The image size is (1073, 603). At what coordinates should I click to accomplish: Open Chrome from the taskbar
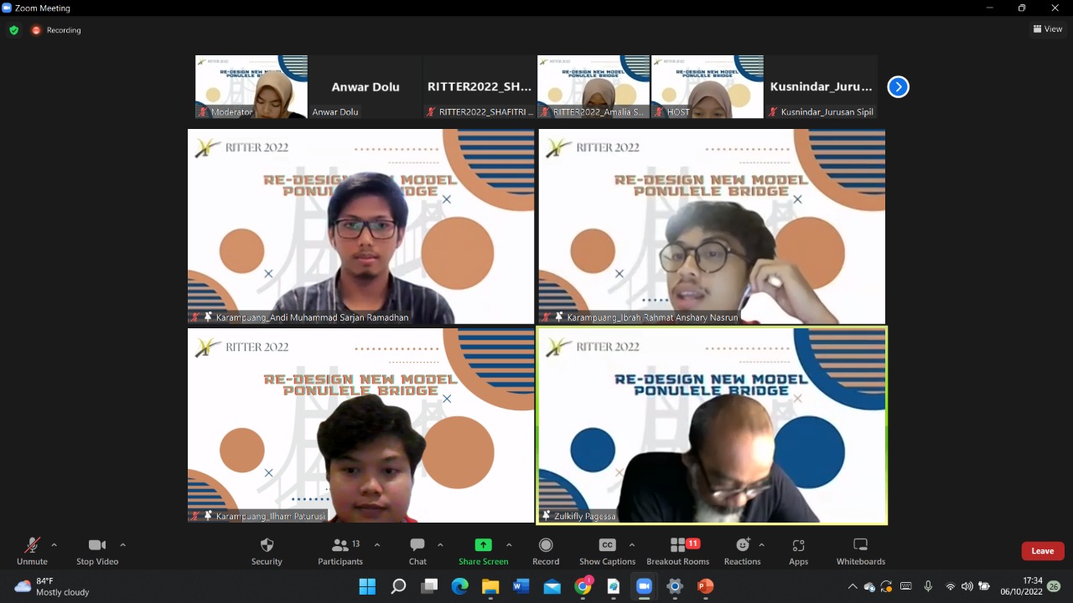583,587
